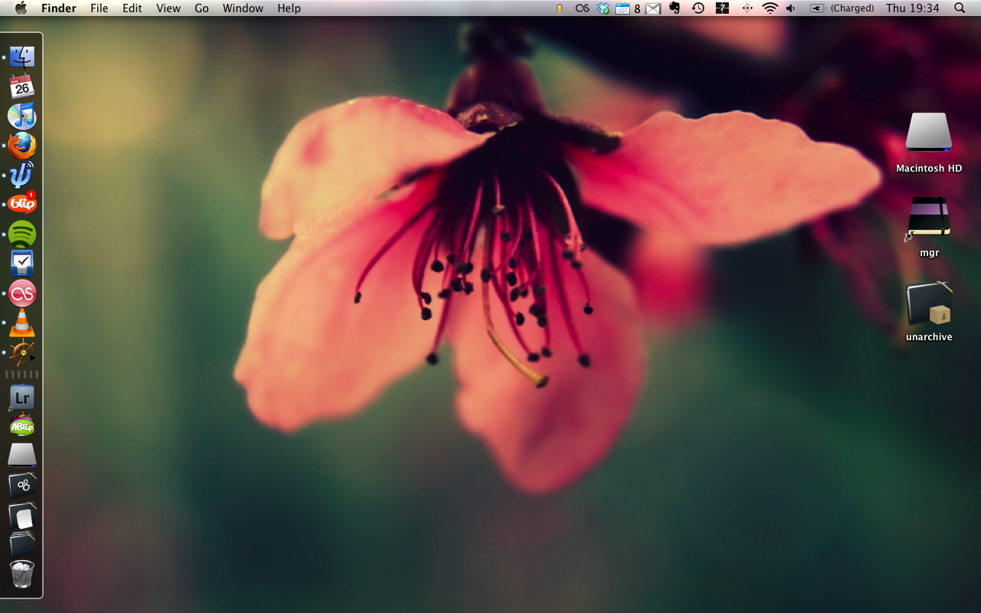Open the volume control in menu bar
981x613 pixels.
pos(791,8)
